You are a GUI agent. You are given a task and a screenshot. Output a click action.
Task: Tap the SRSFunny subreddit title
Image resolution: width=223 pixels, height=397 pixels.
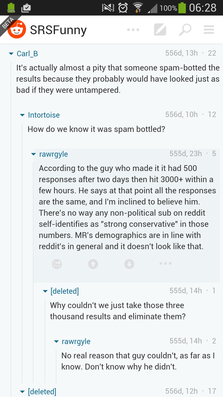coord(58,30)
